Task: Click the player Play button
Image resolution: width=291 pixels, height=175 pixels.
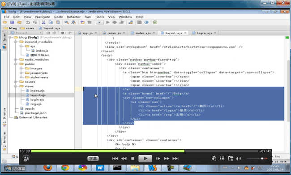Action: click(x=145, y=158)
